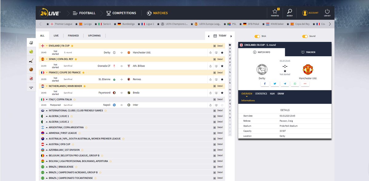Open standings icon for St. Etienne row
369x181 pixels.
pos(210,79)
